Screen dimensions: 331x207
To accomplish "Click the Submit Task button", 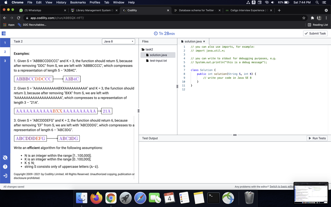I will point(315,33).
